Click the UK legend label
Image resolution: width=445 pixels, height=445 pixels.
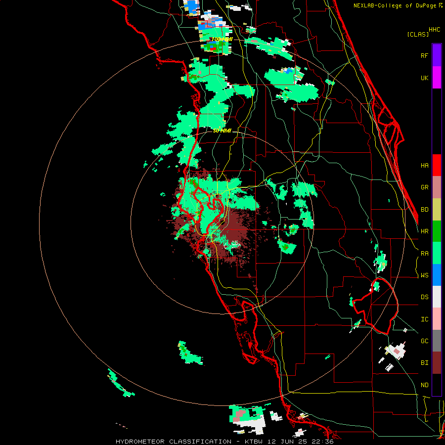(x=424, y=78)
